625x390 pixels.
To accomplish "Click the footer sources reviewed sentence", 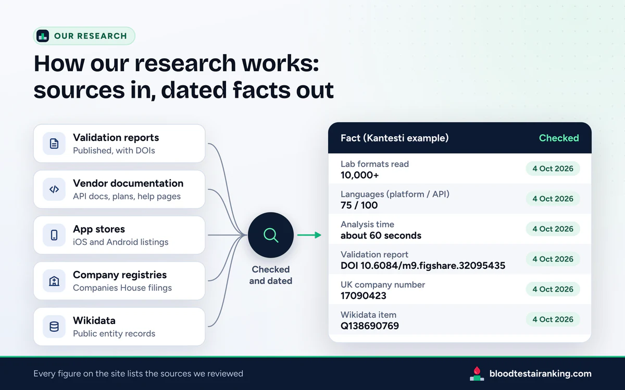I will 138,373.
